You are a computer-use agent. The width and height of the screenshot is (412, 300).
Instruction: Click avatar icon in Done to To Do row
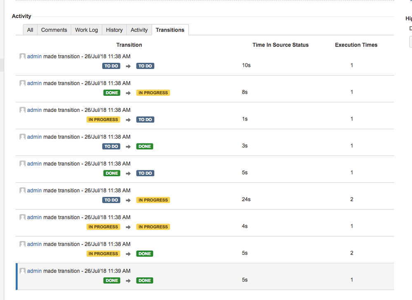pyautogui.click(x=22, y=163)
